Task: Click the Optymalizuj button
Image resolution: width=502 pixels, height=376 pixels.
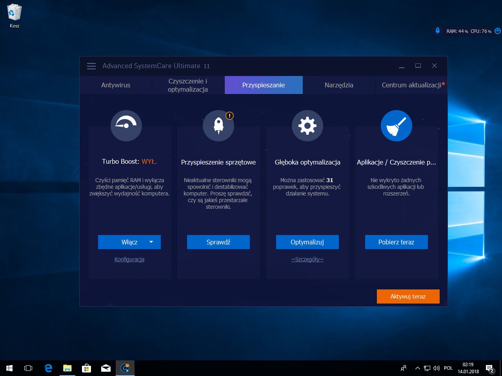Action: 307,242
